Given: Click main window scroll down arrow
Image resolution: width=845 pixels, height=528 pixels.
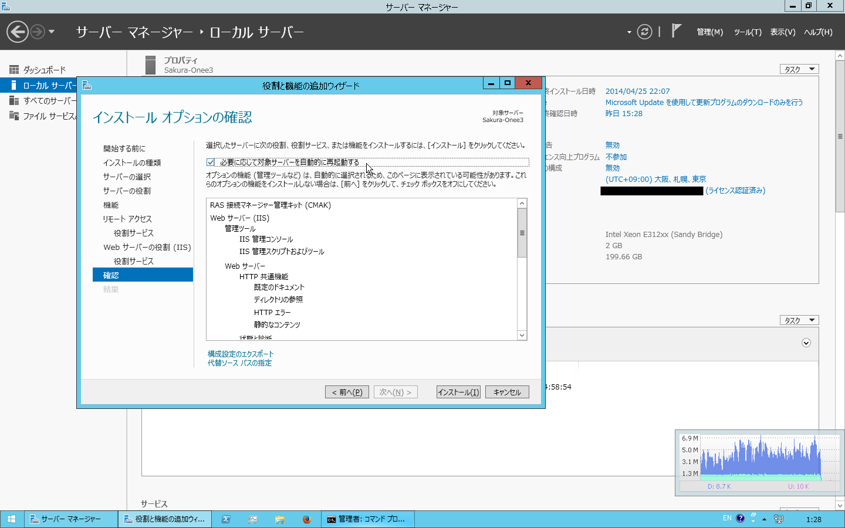Looking at the screenshot, I should coord(840,505).
